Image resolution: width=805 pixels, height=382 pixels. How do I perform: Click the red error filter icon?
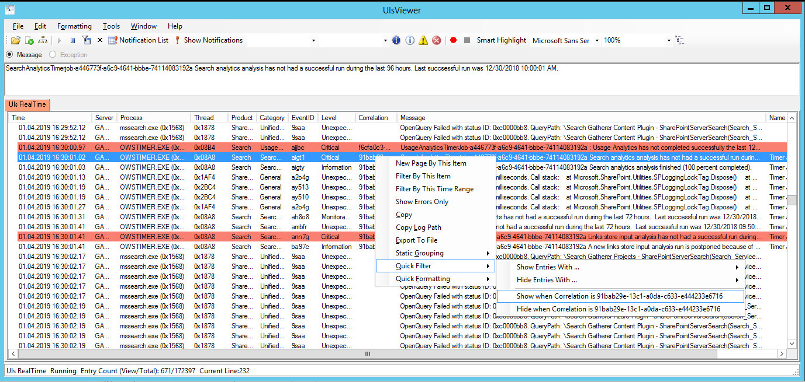coord(437,40)
